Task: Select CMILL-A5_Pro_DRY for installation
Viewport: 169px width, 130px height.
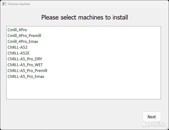Action: 25,59
